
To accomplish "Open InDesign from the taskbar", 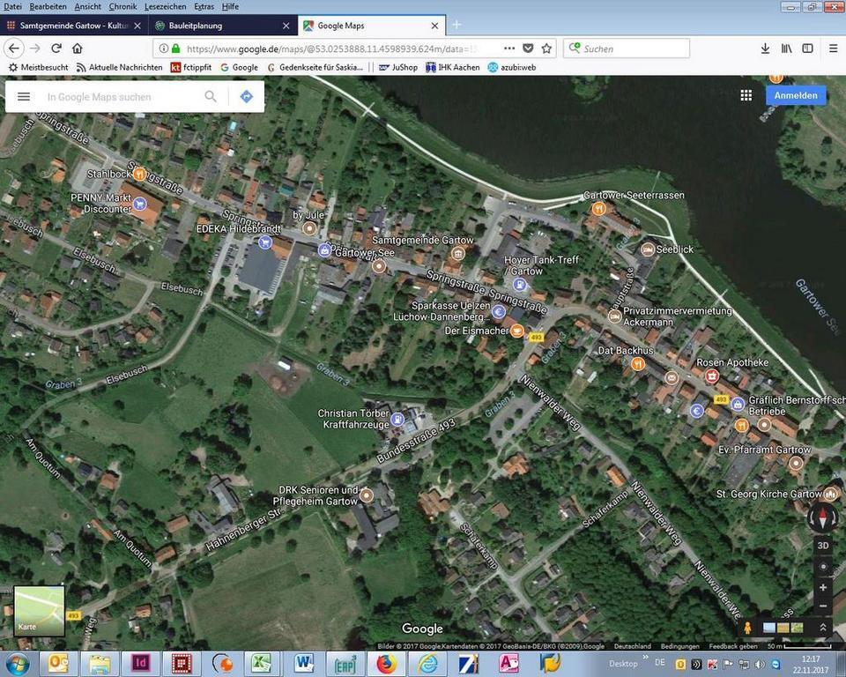I will (140, 664).
